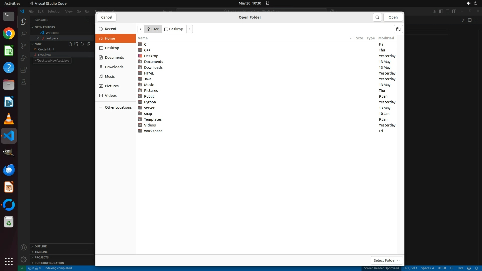This screenshot has width=482, height=271.
Task: Open Source Control view in activity bar
Action: (24, 45)
